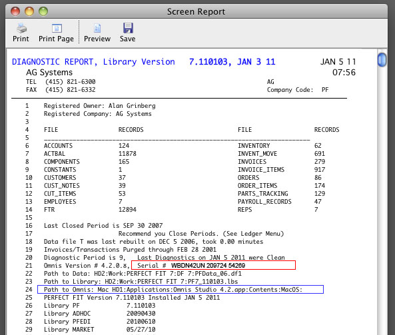Click the INVENT_MOVE file name
This screenshot has width=395, height=335.
(258, 154)
